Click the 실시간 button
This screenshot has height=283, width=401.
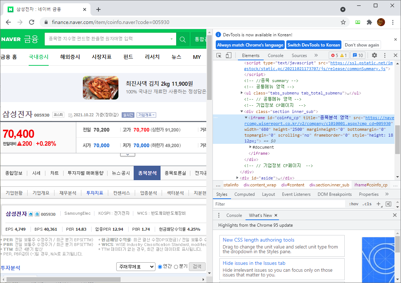coord(128,115)
